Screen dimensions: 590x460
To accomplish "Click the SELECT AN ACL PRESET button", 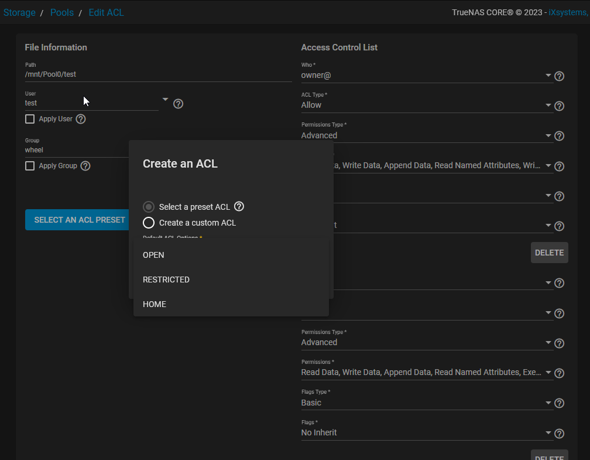I will click(x=78, y=220).
